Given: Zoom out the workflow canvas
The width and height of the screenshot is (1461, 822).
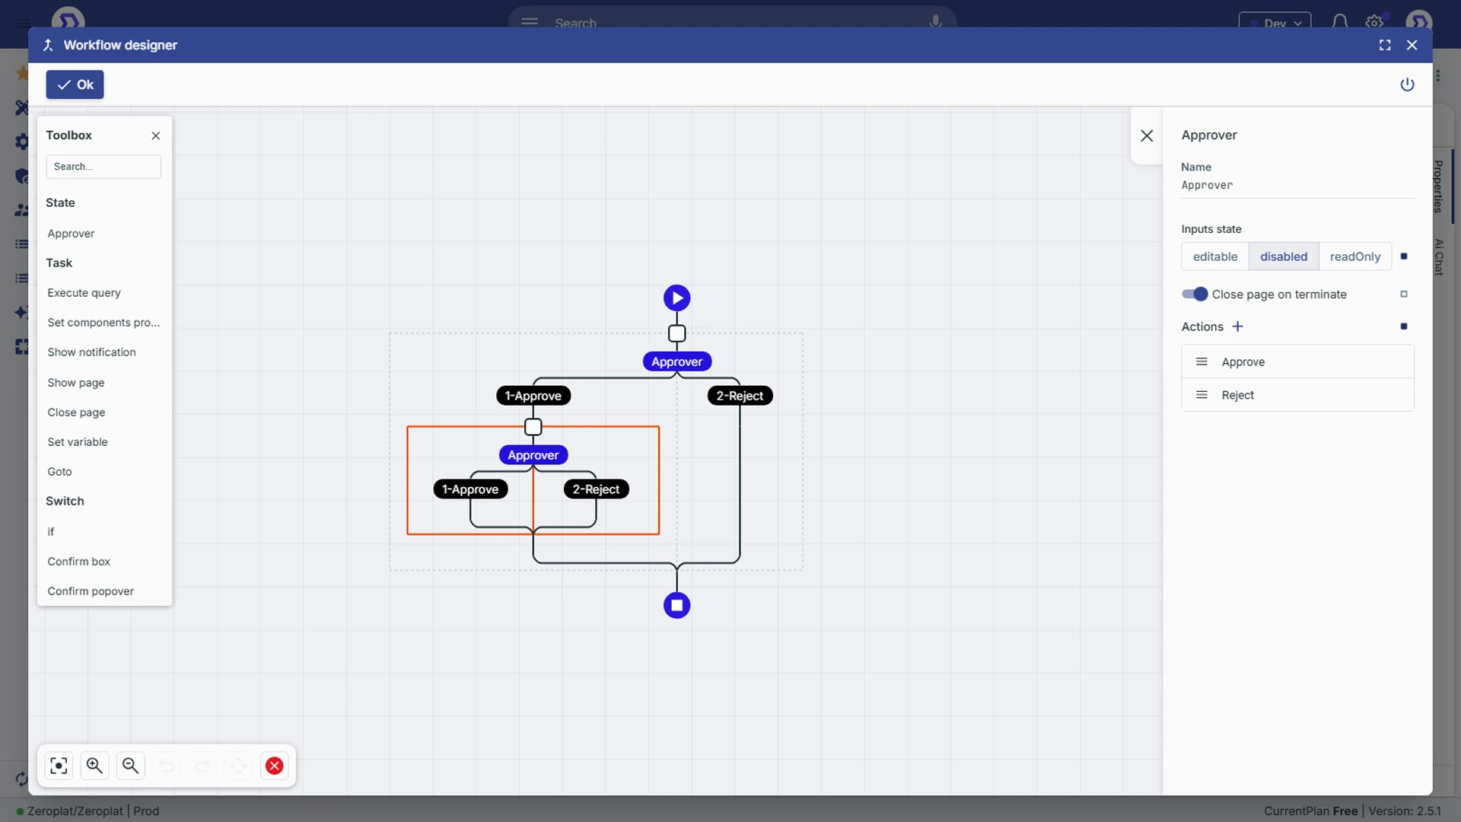Looking at the screenshot, I should click(x=130, y=766).
